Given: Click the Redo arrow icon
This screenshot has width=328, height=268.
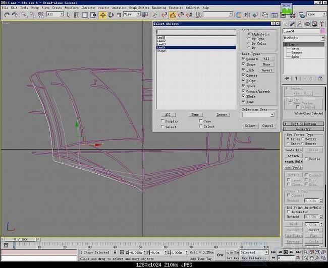Looking at the screenshot, I should click(15, 15).
